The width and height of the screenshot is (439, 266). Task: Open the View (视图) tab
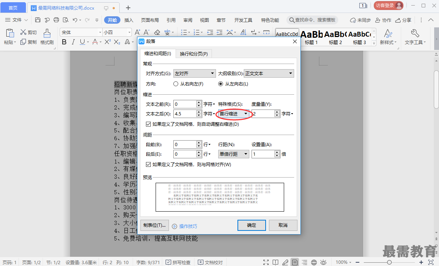coord(204,20)
